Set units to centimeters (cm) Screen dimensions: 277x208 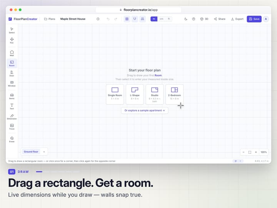point(162,19)
